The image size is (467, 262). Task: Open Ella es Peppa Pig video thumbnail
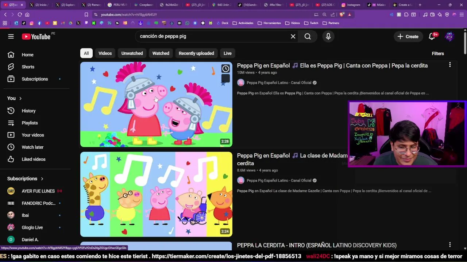point(156,104)
